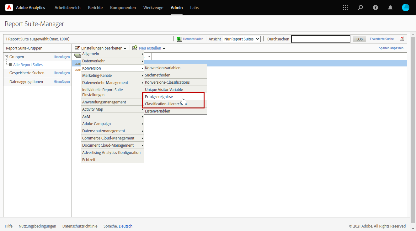
Task: Click the Excel download icon
Action: pyautogui.click(x=179, y=39)
